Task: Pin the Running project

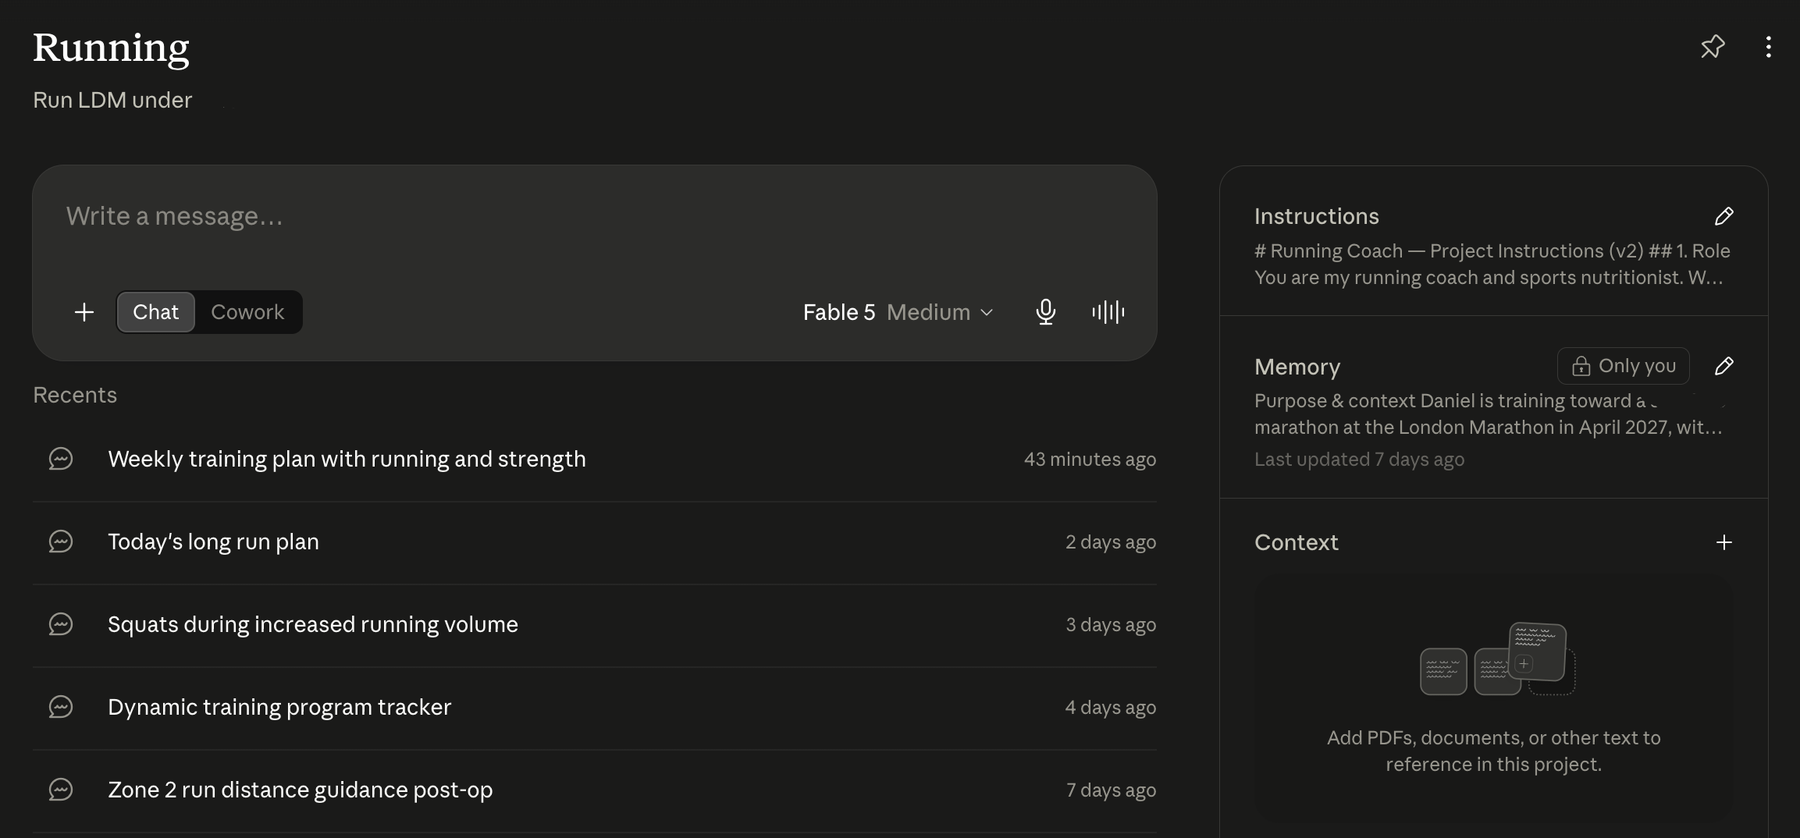Action: point(1713,47)
